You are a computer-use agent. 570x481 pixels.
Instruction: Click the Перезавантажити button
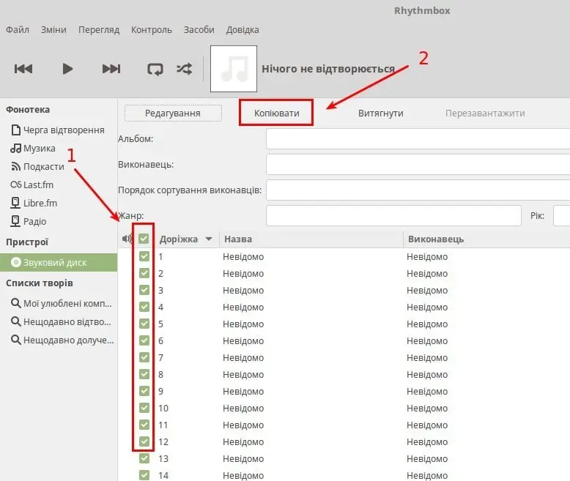(x=485, y=113)
